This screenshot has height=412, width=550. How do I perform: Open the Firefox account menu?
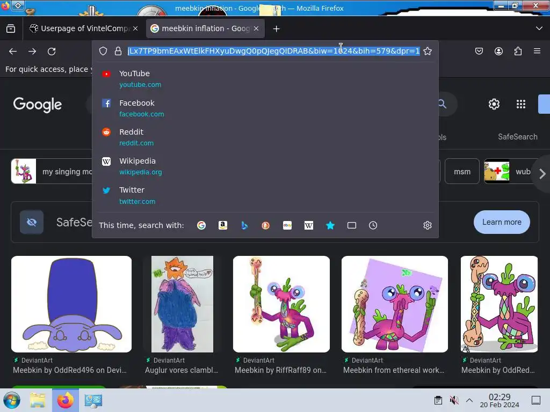coord(498,51)
